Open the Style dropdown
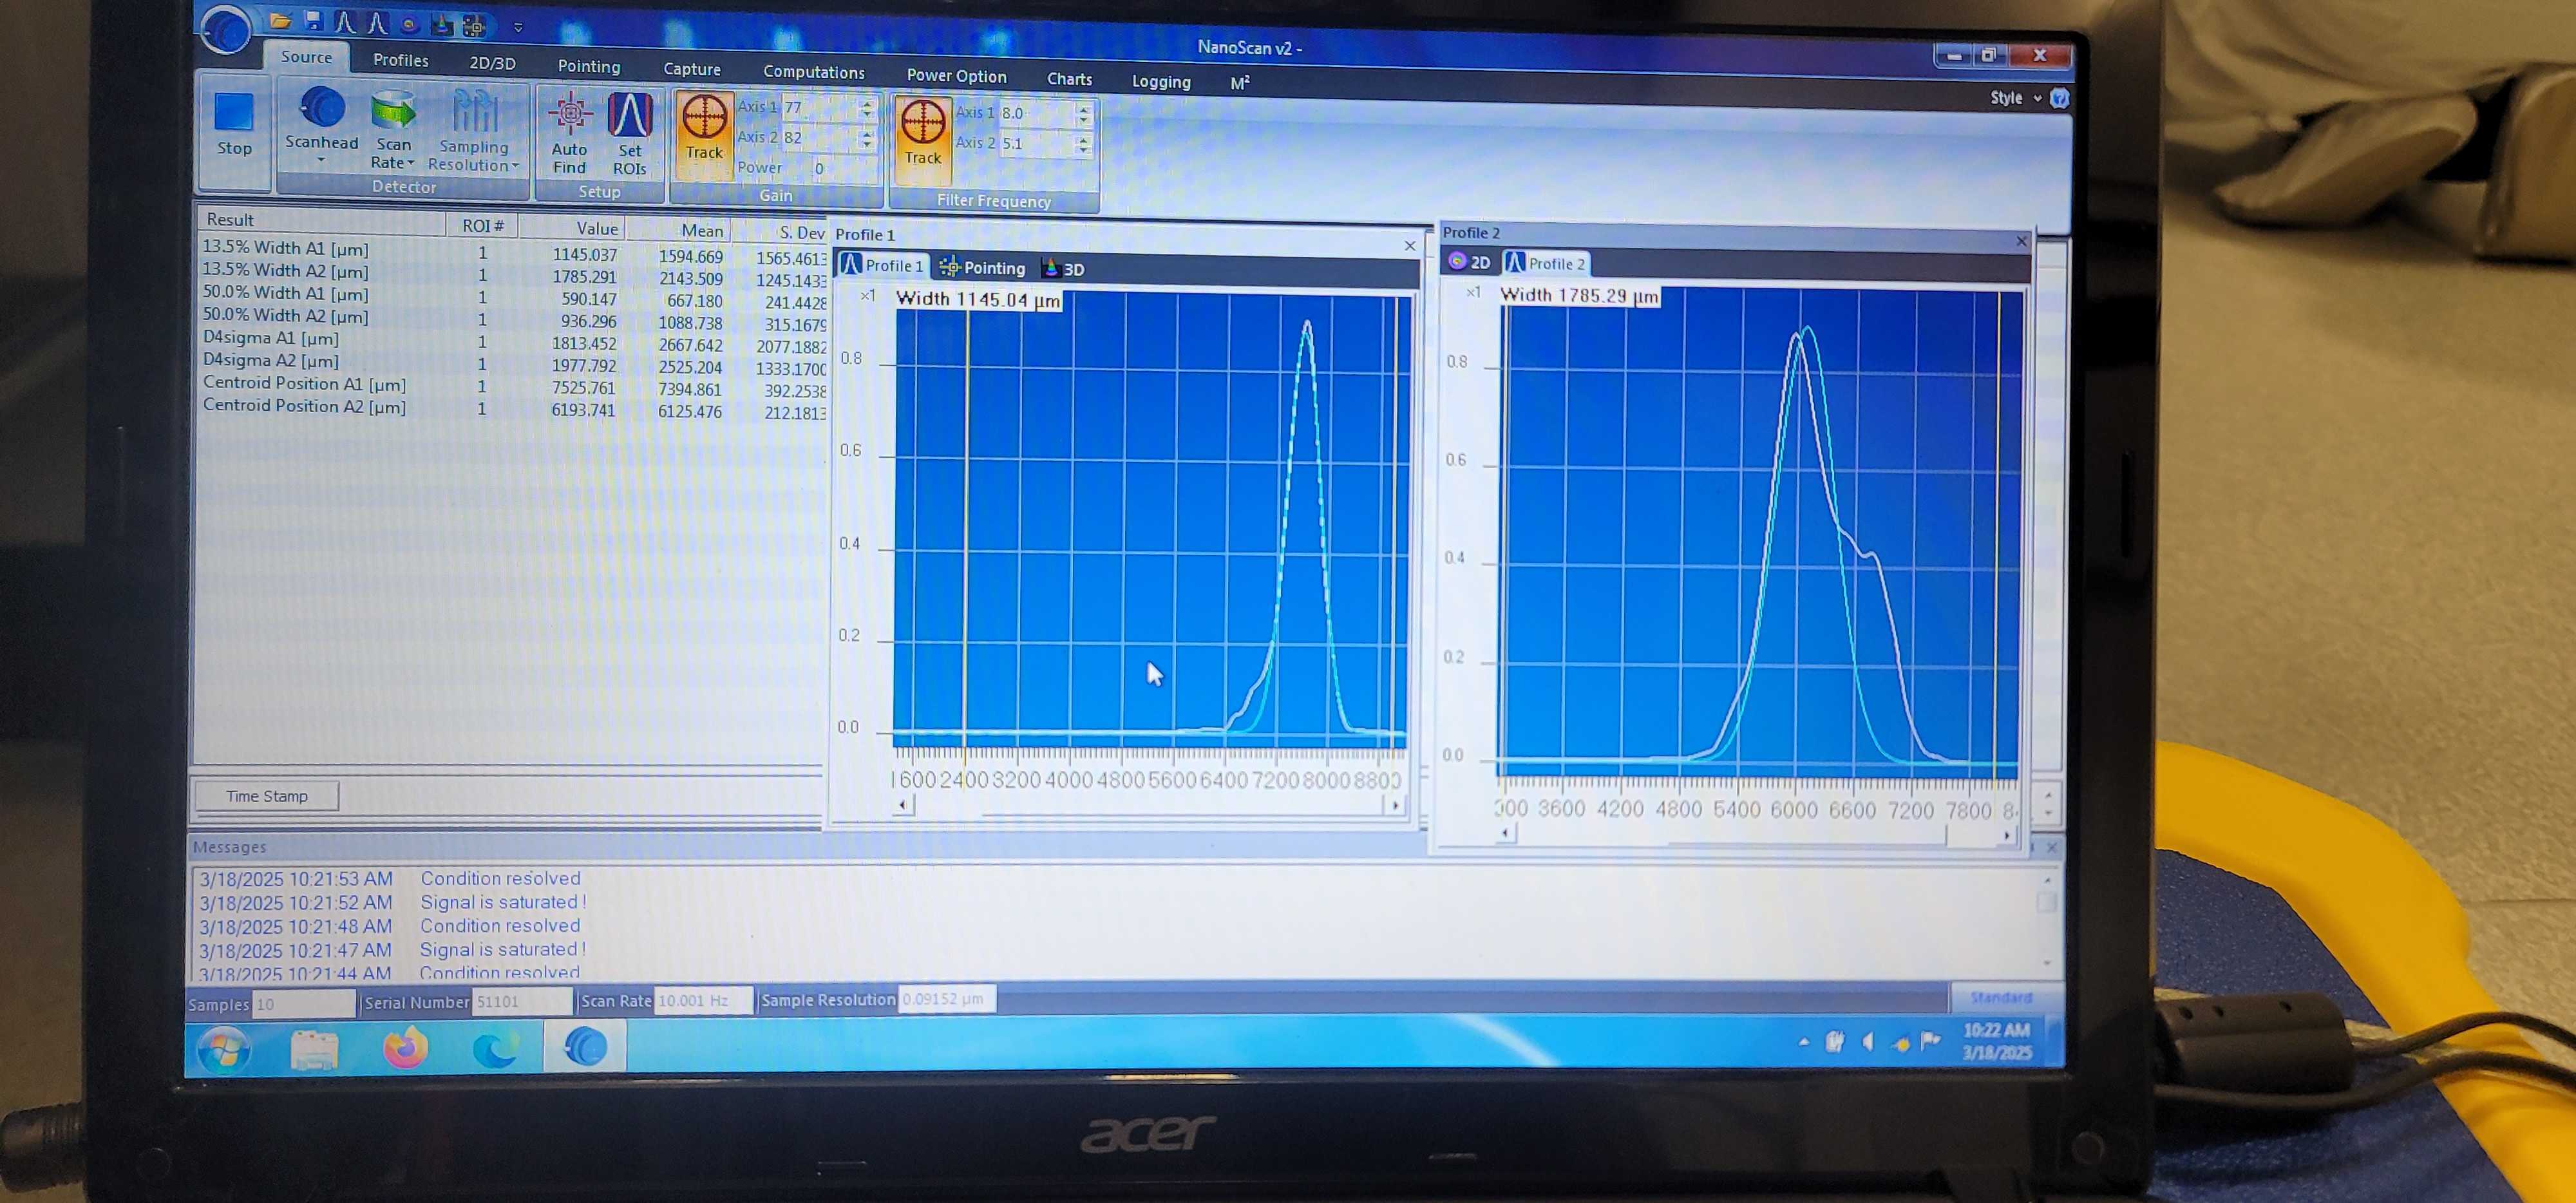2576x1203 pixels. tap(2015, 98)
